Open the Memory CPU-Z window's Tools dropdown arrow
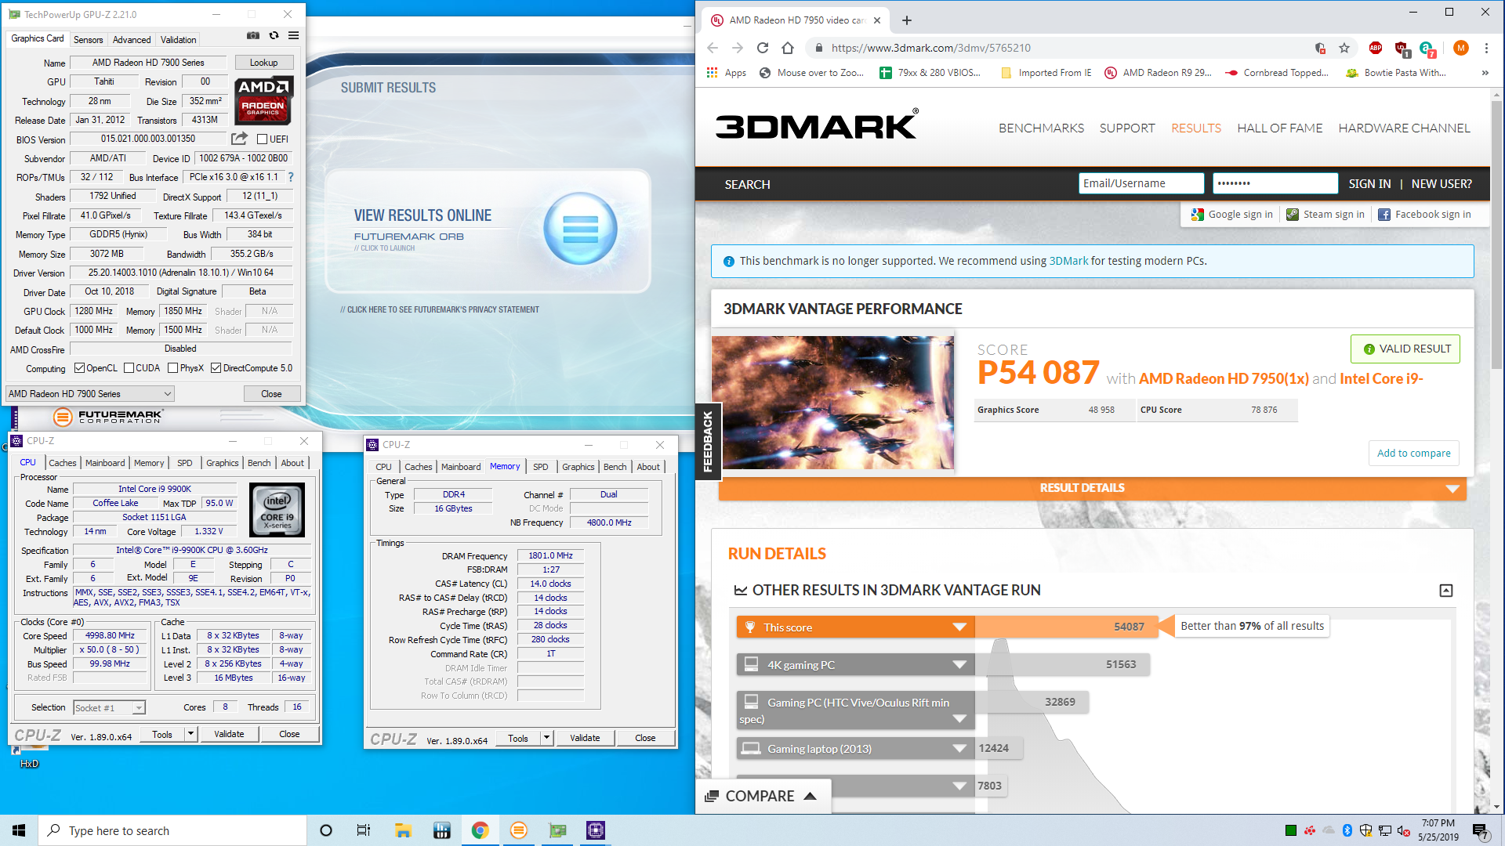Viewport: 1505px width, 846px height. tap(546, 738)
